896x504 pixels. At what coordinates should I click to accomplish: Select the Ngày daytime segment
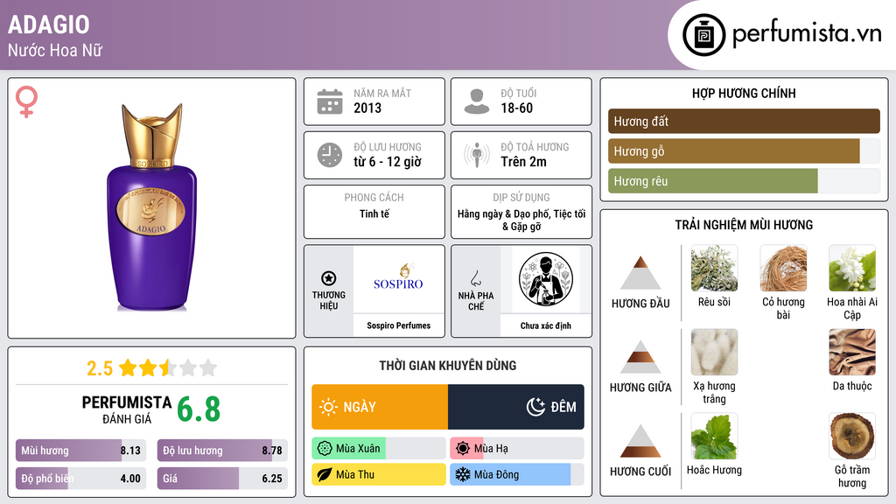point(380,407)
